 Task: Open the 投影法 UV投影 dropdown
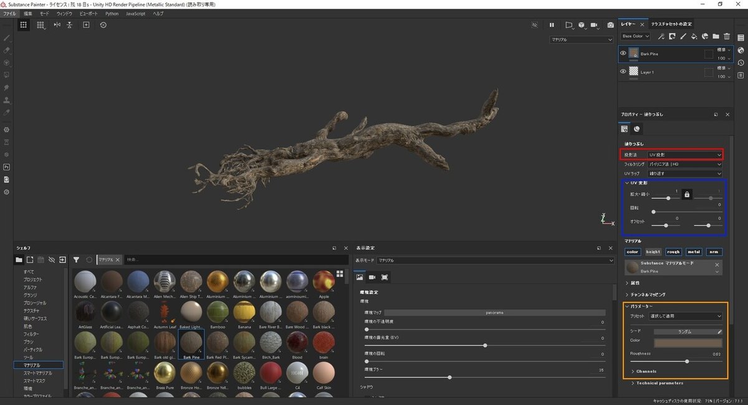coord(684,154)
